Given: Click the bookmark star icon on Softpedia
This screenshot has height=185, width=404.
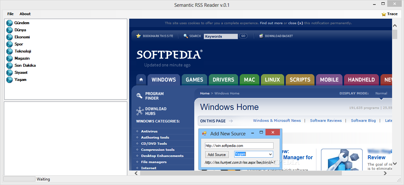Looking at the screenshot, I should coord(139,36).
